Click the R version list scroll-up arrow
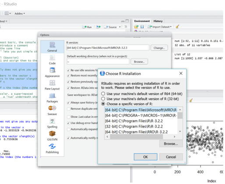The height and width of the screenshot is (184, 225). tap(180, 110)
